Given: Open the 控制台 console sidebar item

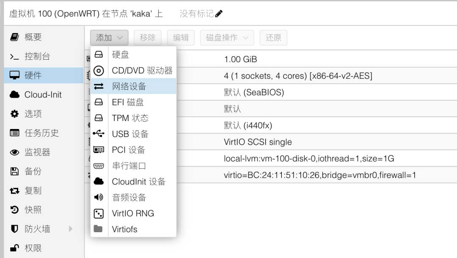Looking at the screenshot, I should [44, 56].
